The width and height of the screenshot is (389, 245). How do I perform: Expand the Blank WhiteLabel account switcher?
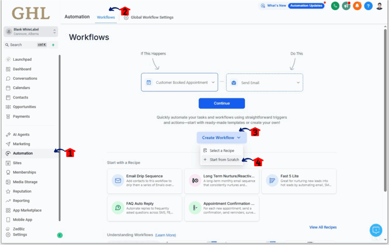point(31,32)
